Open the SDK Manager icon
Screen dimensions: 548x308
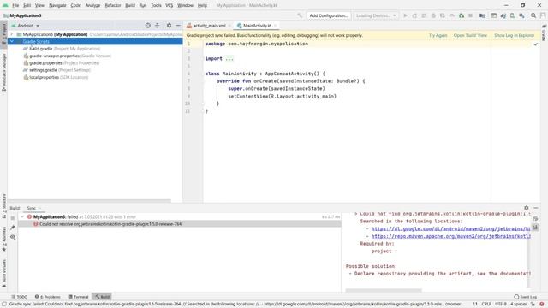pos(521,15)
